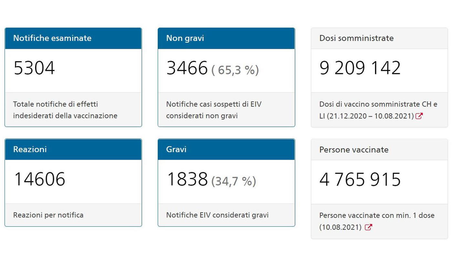455x256 pixels.
Task: Click the 65,3 % percentage label
Action: (x=235, y=70)
